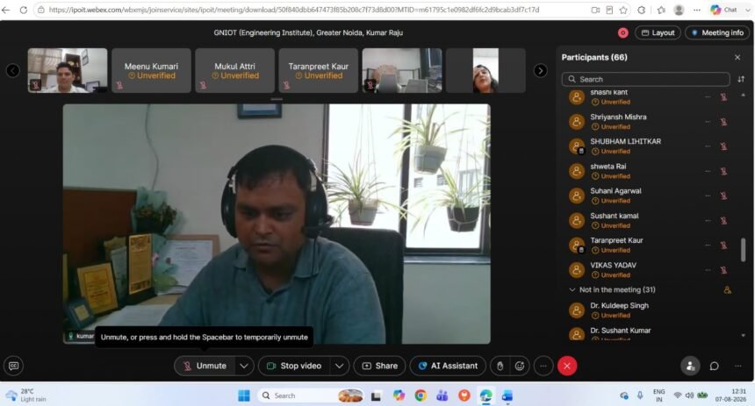Select Meenu Kumari video tile

pos(151,70)
